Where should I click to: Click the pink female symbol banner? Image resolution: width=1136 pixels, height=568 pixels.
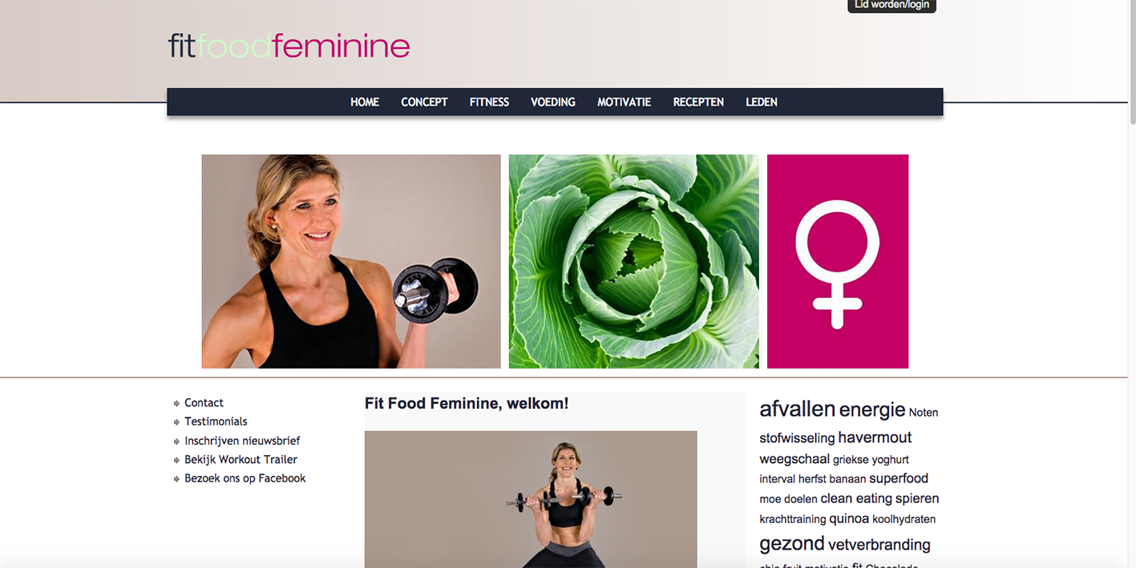point(838,261)
